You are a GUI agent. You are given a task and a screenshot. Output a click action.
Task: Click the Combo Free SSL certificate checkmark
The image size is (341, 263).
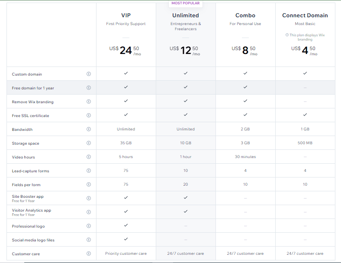click(245, 114)
